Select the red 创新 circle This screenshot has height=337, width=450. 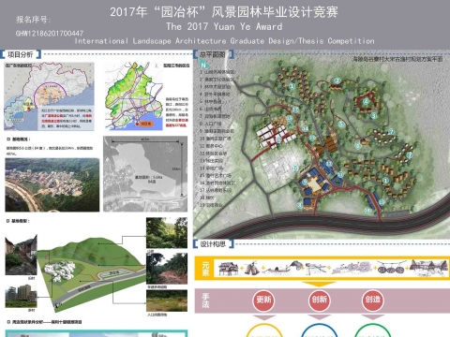[x=320, y=300]
